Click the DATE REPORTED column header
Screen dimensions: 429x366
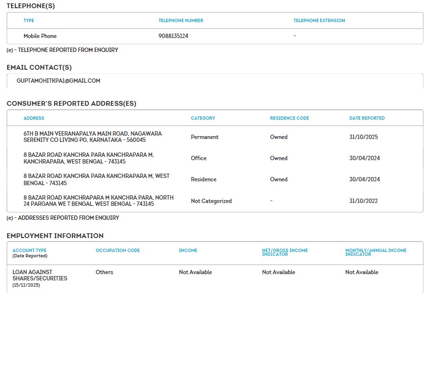point(366,118)
